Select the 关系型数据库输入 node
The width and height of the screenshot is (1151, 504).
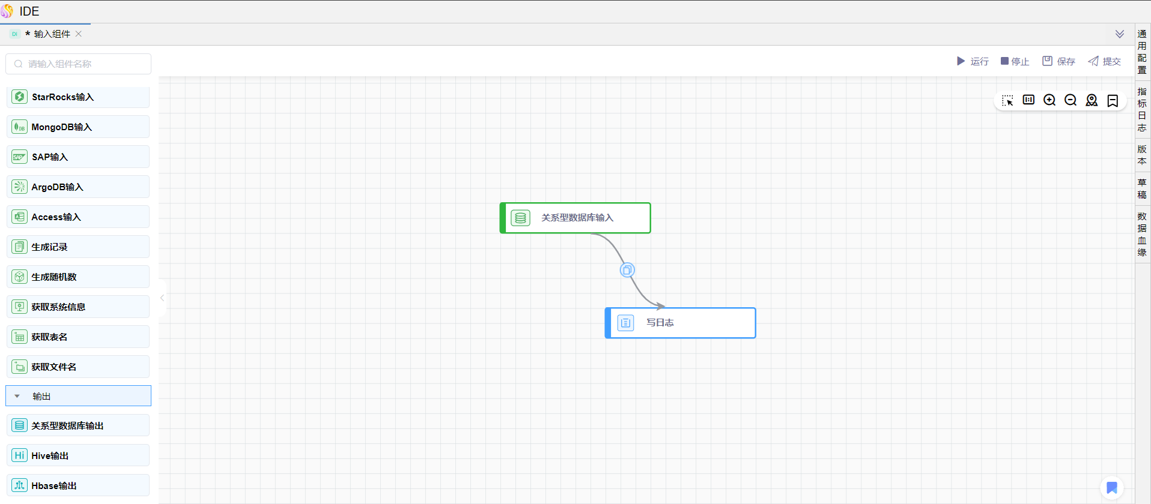pos(575,218)
